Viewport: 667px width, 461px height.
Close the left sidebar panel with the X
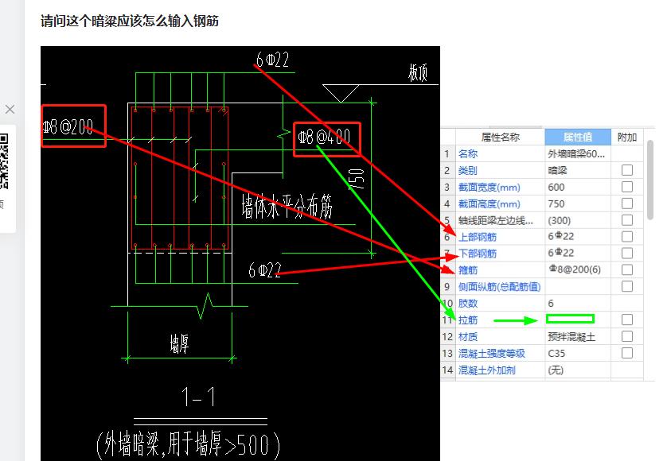(10, 110)
